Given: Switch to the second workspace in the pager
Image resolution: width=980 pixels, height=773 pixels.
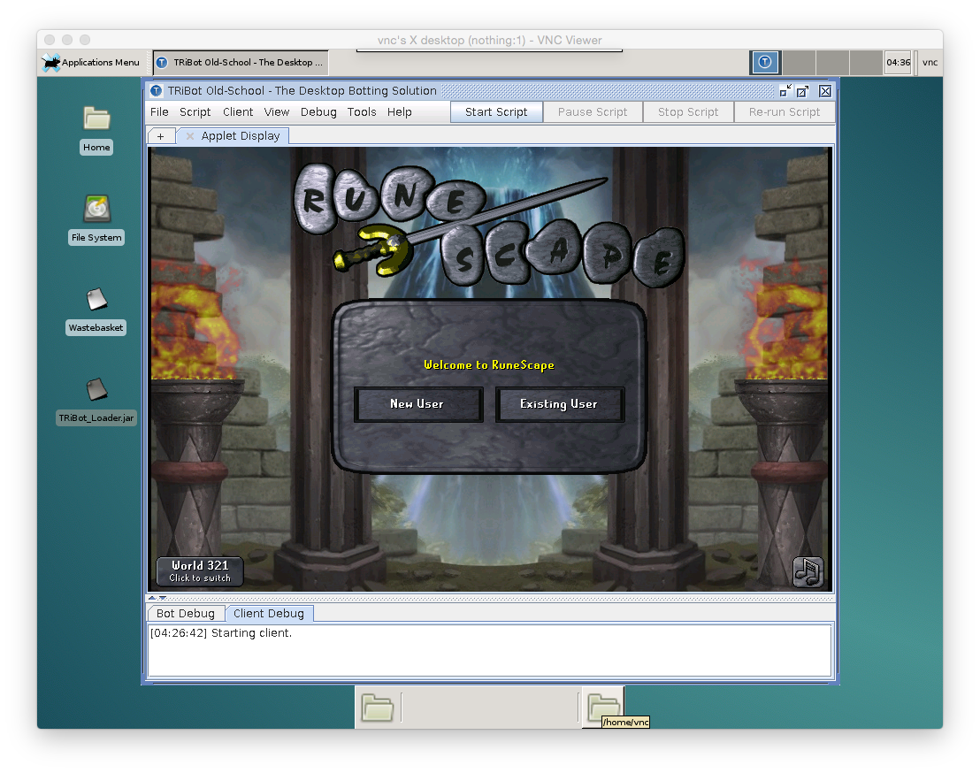Looking at the screenshot, I should [x=799, y=63].
